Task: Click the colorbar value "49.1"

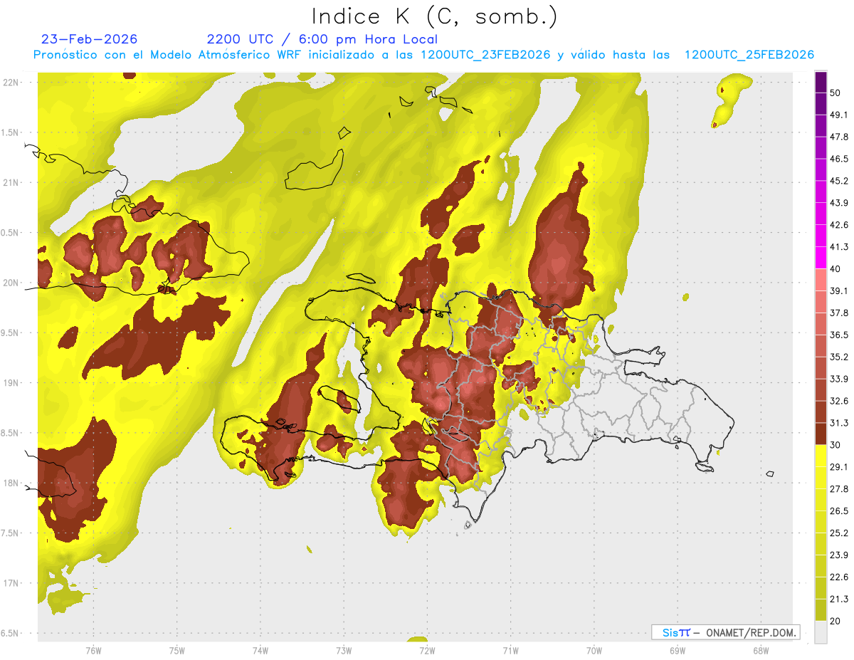Action: tap(839, 115)
